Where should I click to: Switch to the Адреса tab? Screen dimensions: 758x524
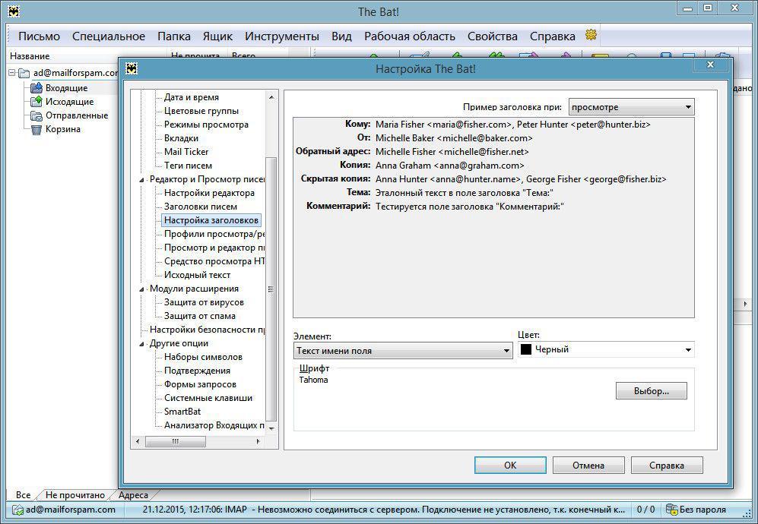[133, 495]
